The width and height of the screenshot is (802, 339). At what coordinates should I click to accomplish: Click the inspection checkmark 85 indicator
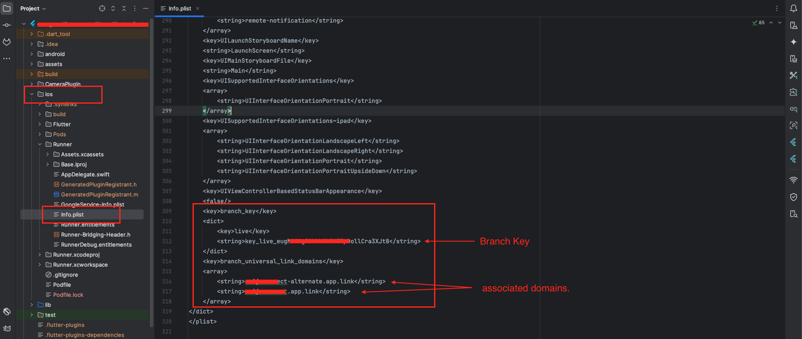tap(758, 23)
